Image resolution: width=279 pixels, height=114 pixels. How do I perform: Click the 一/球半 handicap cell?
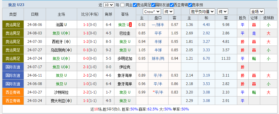click(x=158, y=25)
